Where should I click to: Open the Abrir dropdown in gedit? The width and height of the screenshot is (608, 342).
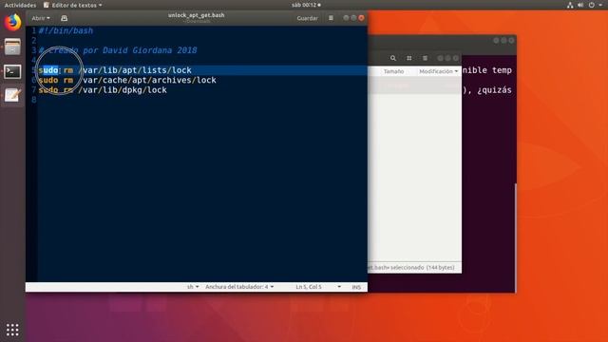click(41, 18)
